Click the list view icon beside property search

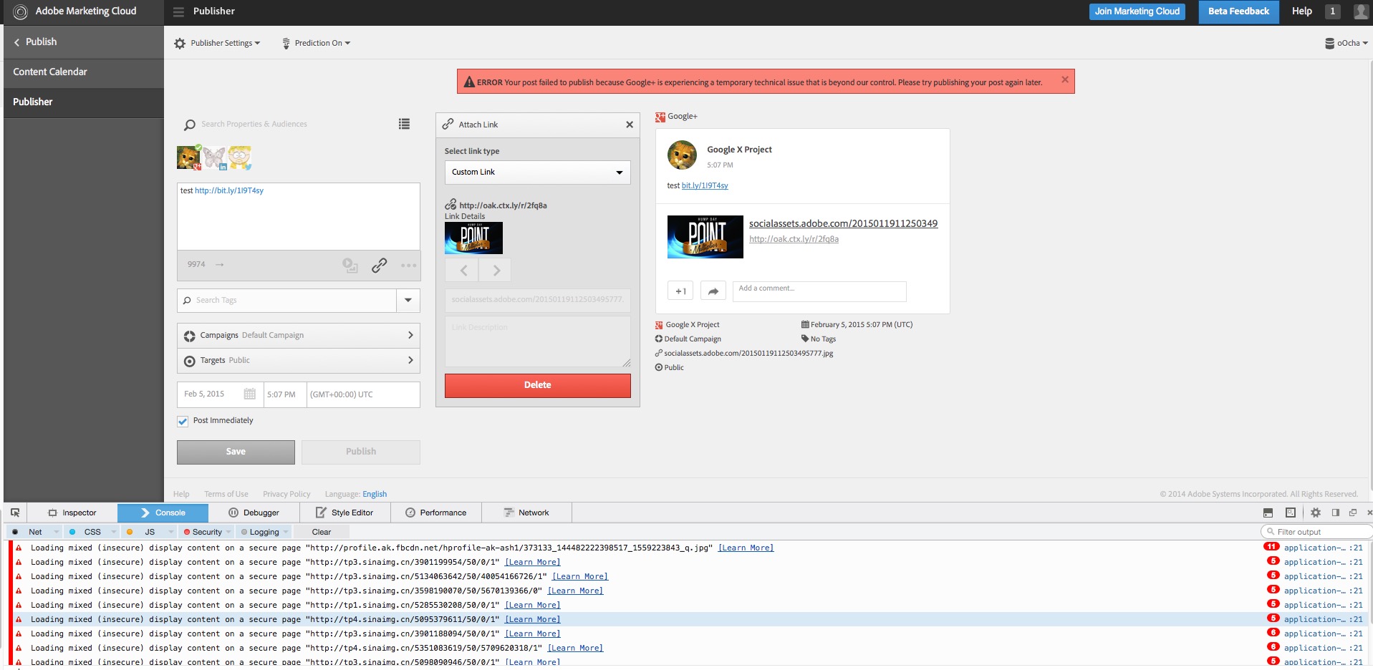(405, 124)
